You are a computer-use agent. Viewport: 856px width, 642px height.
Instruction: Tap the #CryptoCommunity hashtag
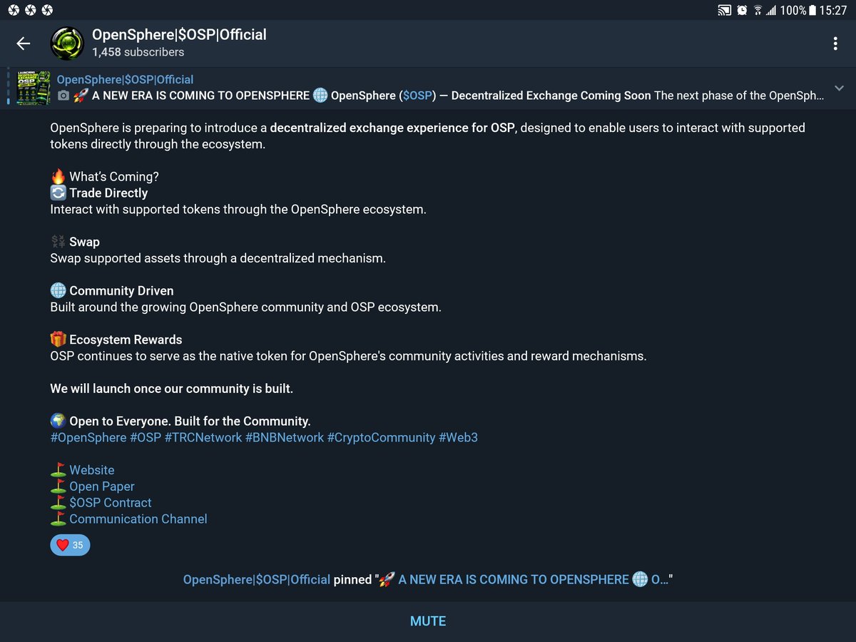pos(381,437)
